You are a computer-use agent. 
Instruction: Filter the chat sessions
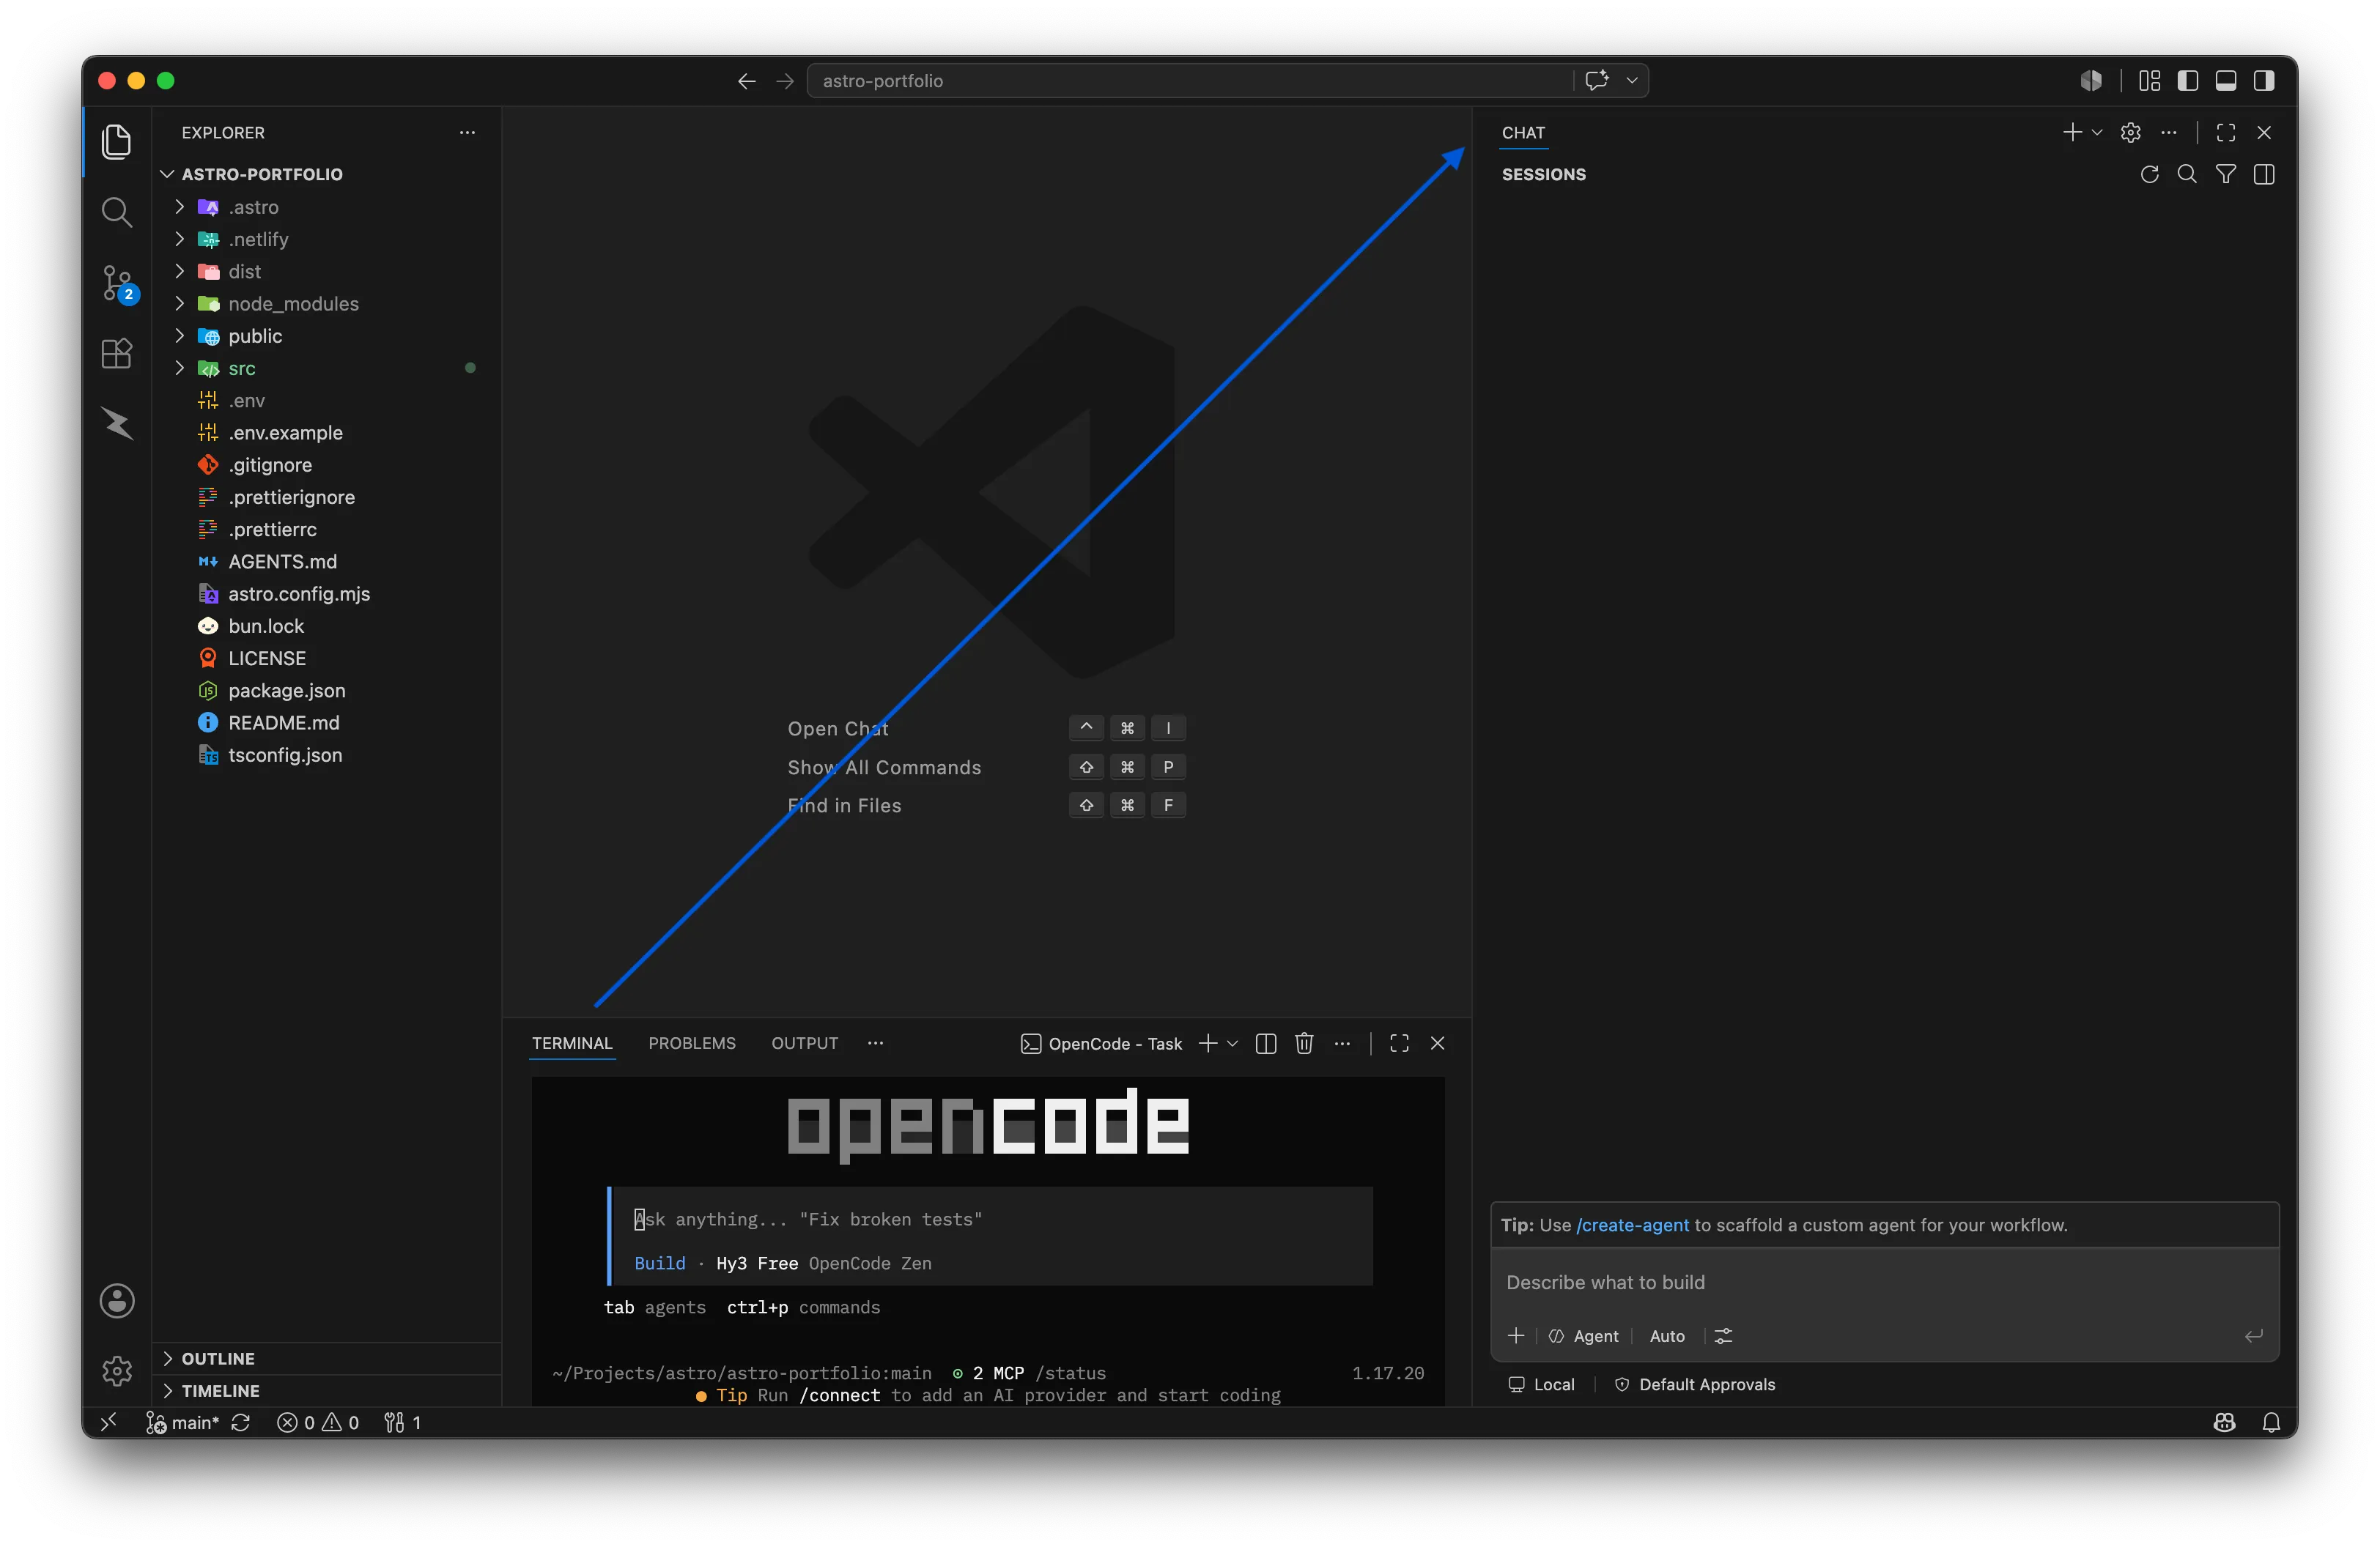click(2225, 174)
